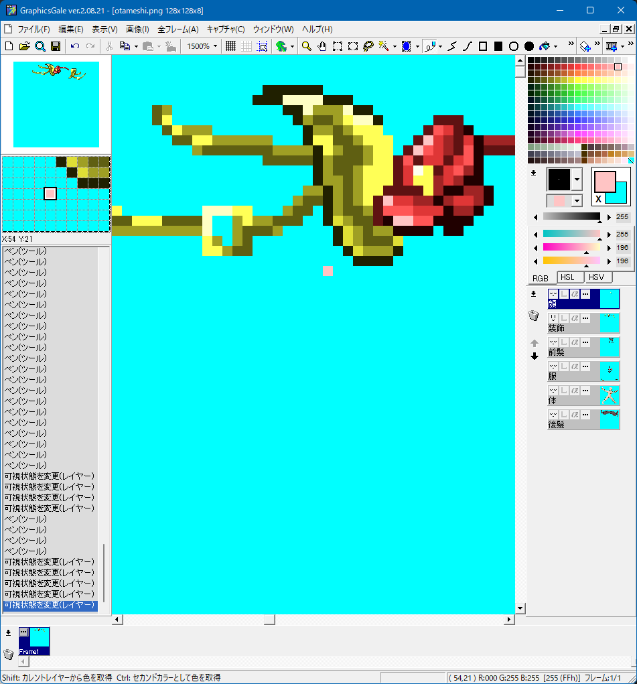Select the empty rectangle tool
The width and height of the screenshot is (637, 684).
coord(483,46)
